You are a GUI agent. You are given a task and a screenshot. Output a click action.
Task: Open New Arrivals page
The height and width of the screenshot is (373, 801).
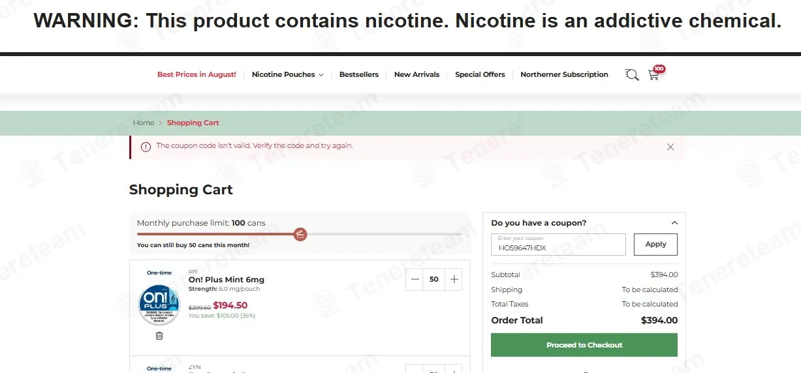click(416, 74)
